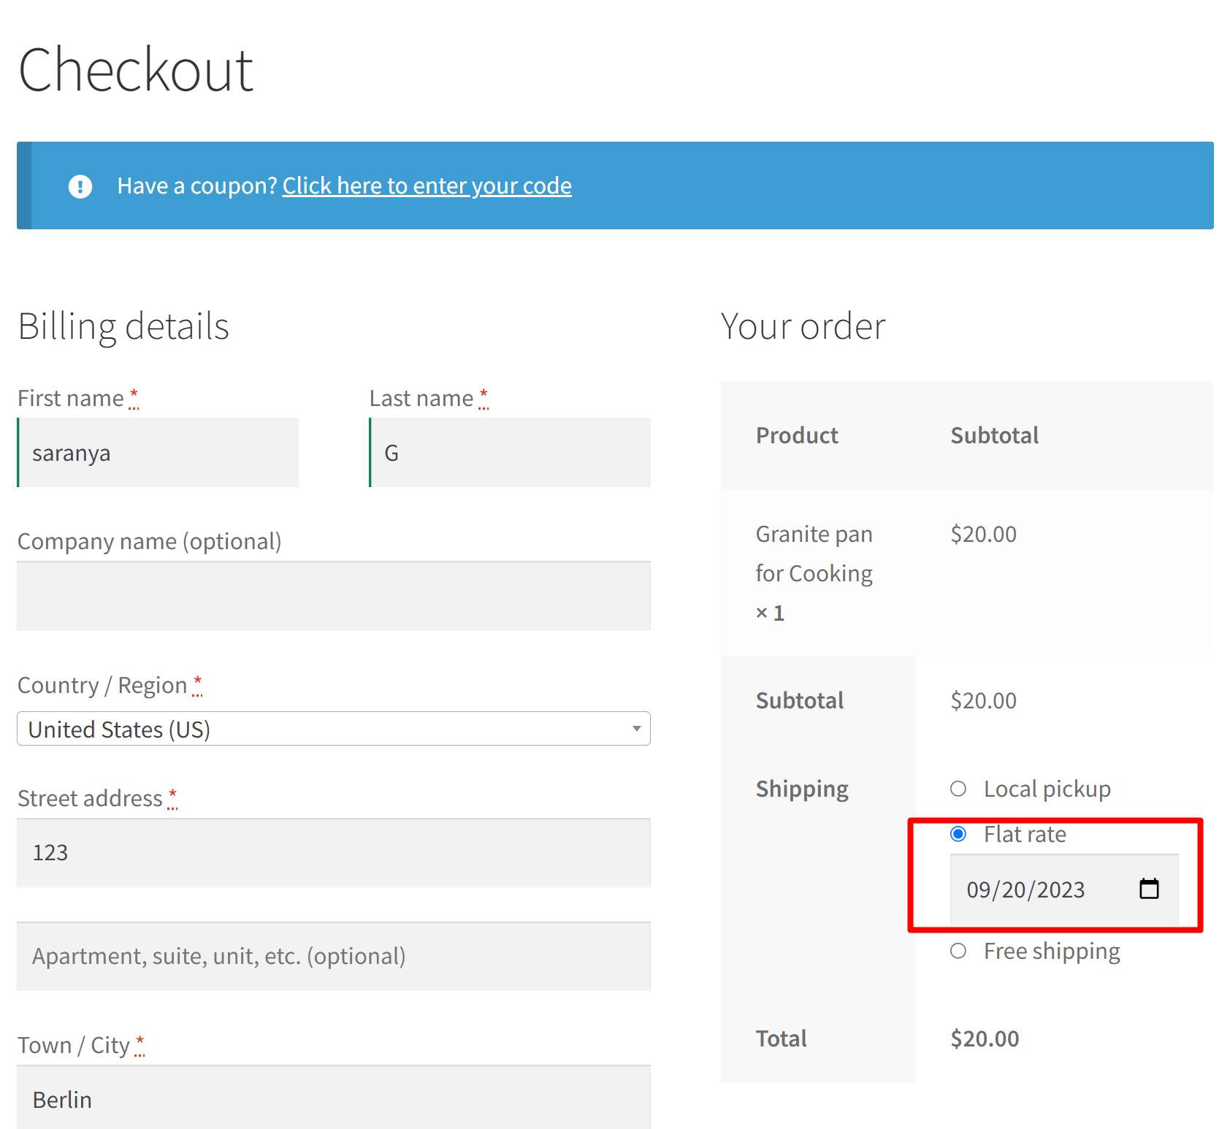Screen dimensions: 1230x1129
Task: Select the Flat rate radio button
Action: click(958, 833)
